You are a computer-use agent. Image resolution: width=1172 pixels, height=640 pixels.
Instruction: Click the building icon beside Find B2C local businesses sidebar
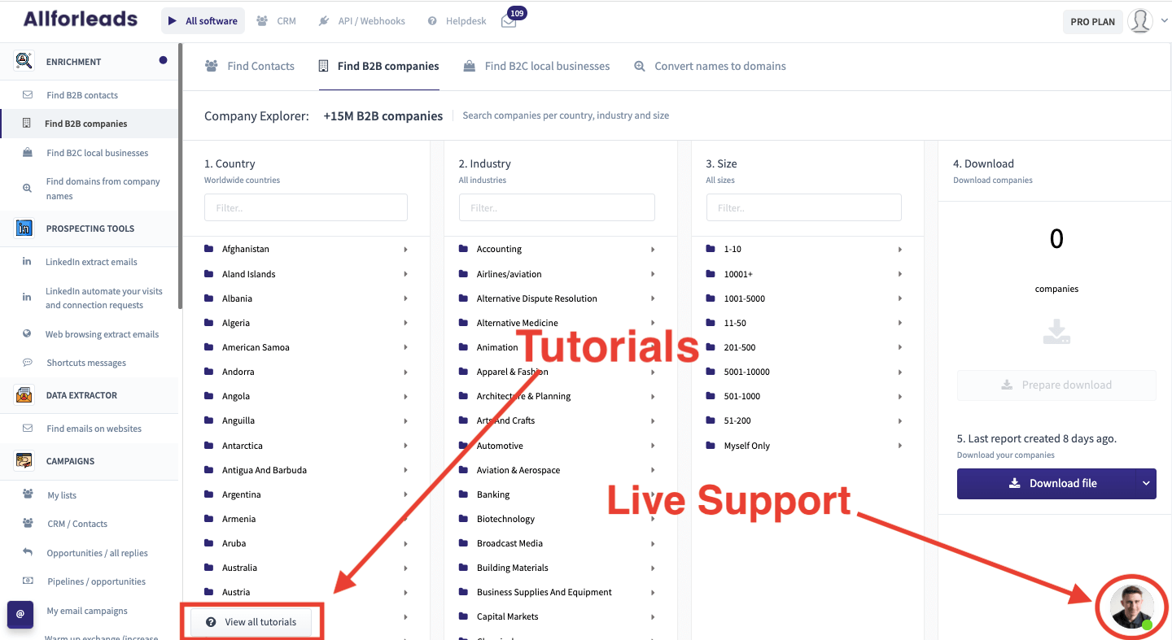[x=28, y=153]
